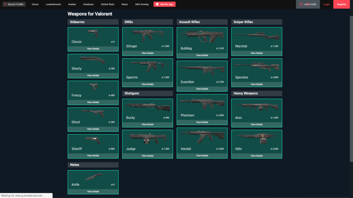353x198 pixels.
Task: Click the Spectre SMG image
Action: (148, 66)
